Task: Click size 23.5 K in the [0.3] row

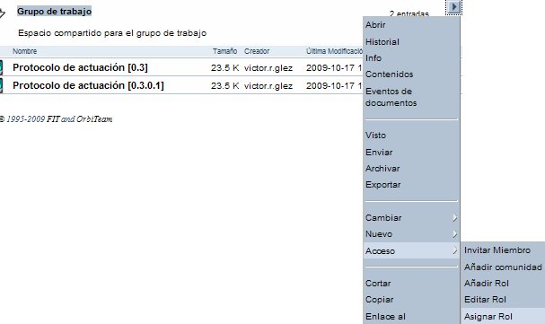Action: pyautogui.click(x=224, y=68)
